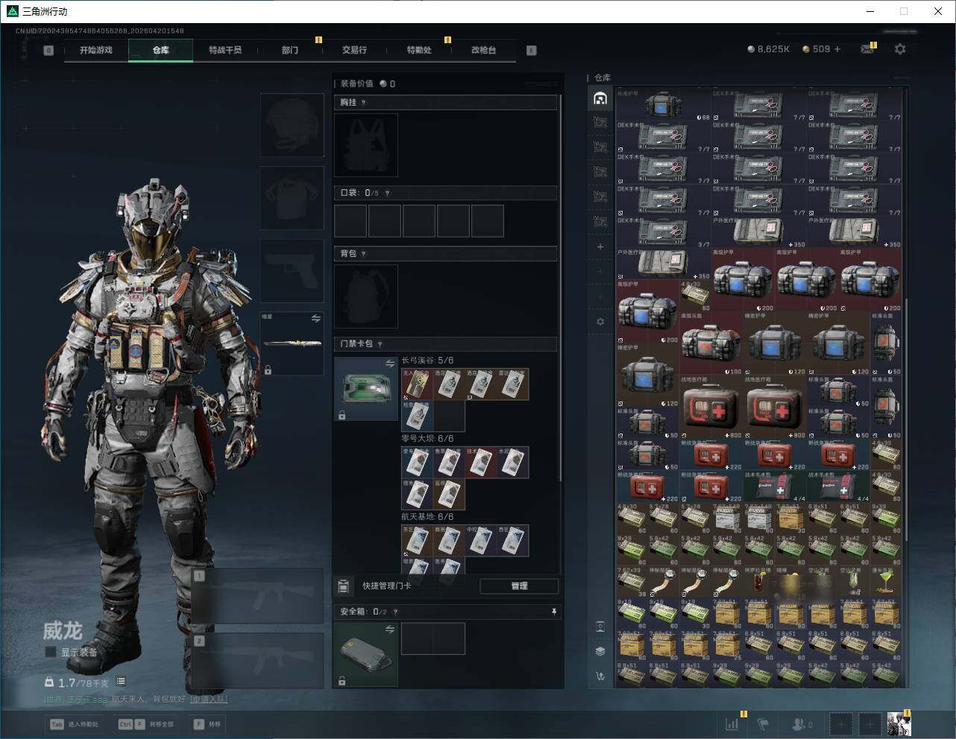This screenshot has height=739, width=956.
Task: Select primary weapon slot 1
Action: coord(258,596)
